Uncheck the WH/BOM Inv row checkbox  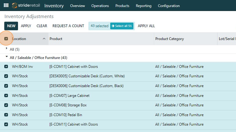6,66
